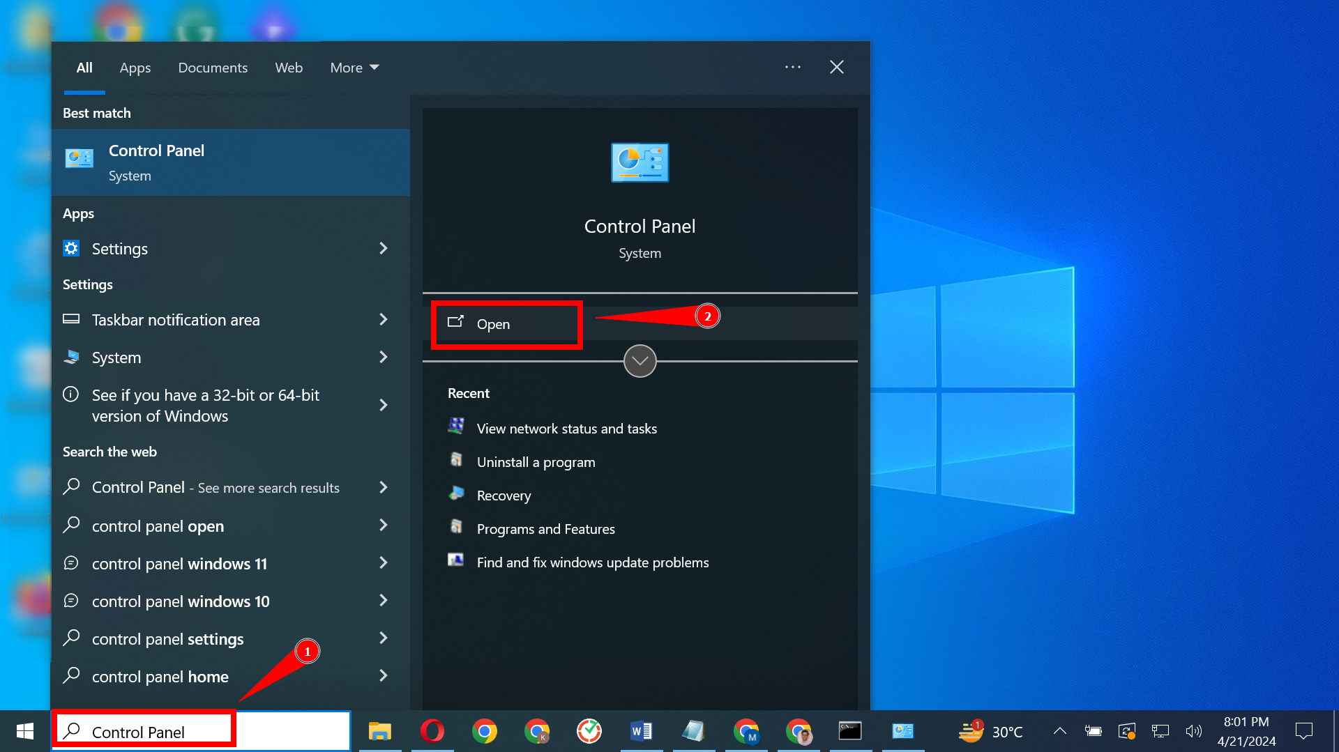Expand the See more search results chevron
The height and width of the screenshot is (752, 1339).
pos(383,487)
